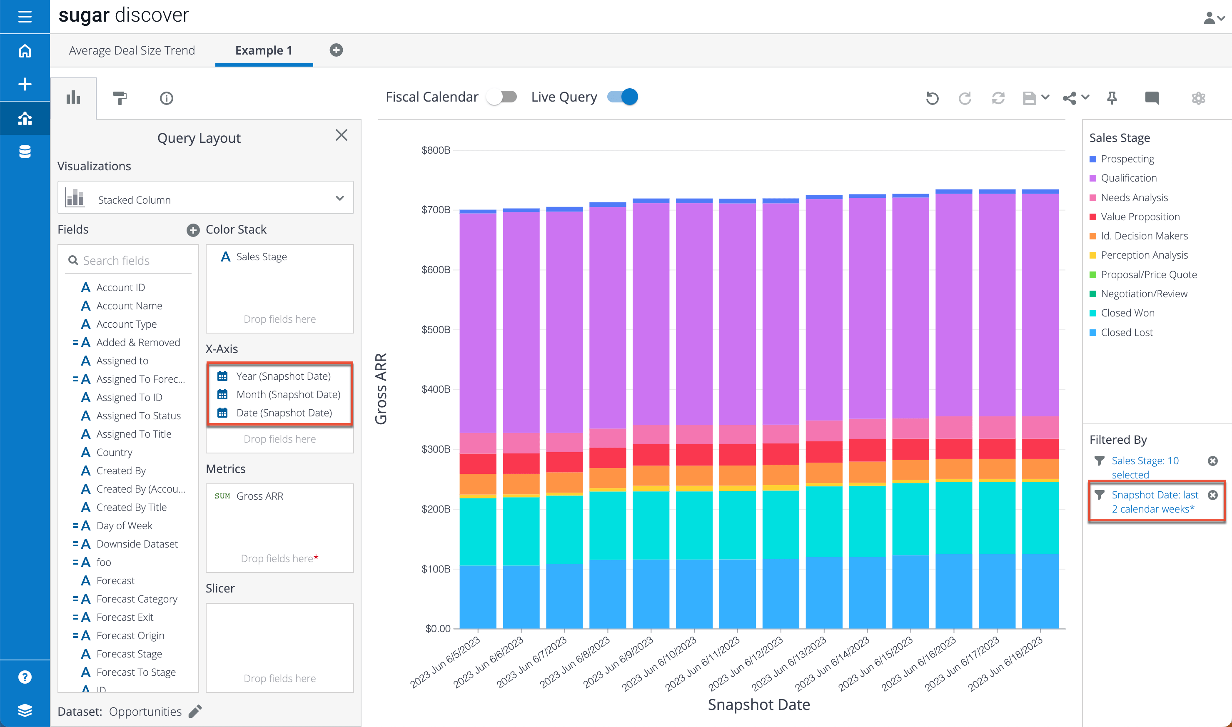Open the paint roller format icon
This screenshot has height=727, width=1232.
coord(120,98)
